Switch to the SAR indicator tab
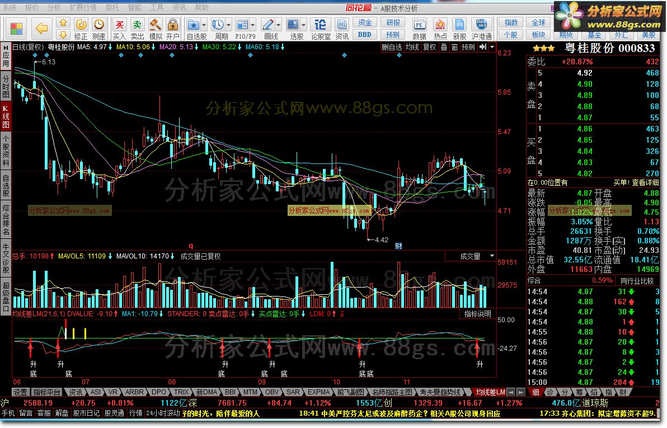 click(x=293, y=392)
